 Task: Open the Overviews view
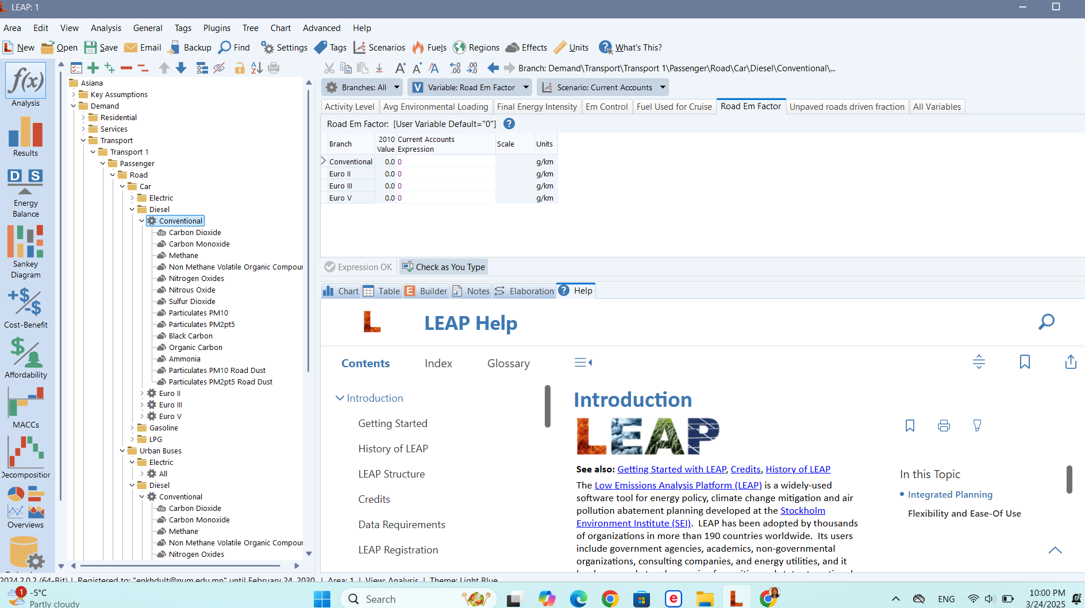click(x=25, y=507)
